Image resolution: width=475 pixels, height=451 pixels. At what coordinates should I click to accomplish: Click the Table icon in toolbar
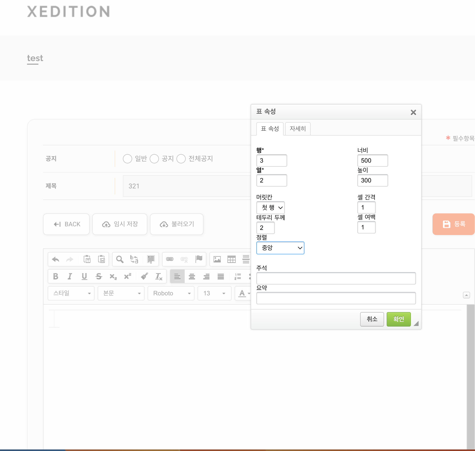click(232, 259)
